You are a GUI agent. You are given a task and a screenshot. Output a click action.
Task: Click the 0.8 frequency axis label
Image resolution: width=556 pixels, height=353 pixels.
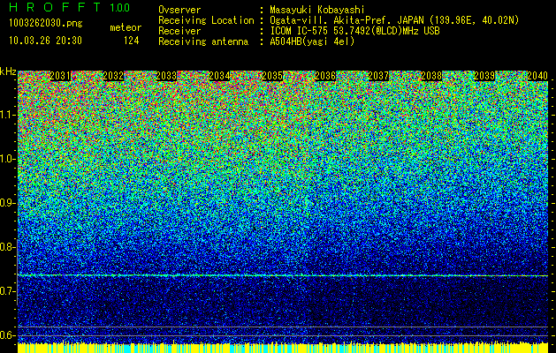pos(7,247)
